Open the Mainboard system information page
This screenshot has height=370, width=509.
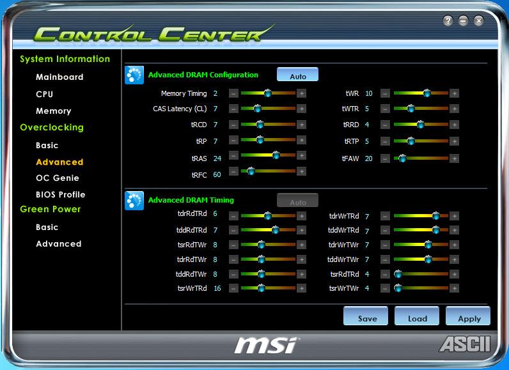tap(59, 77)
